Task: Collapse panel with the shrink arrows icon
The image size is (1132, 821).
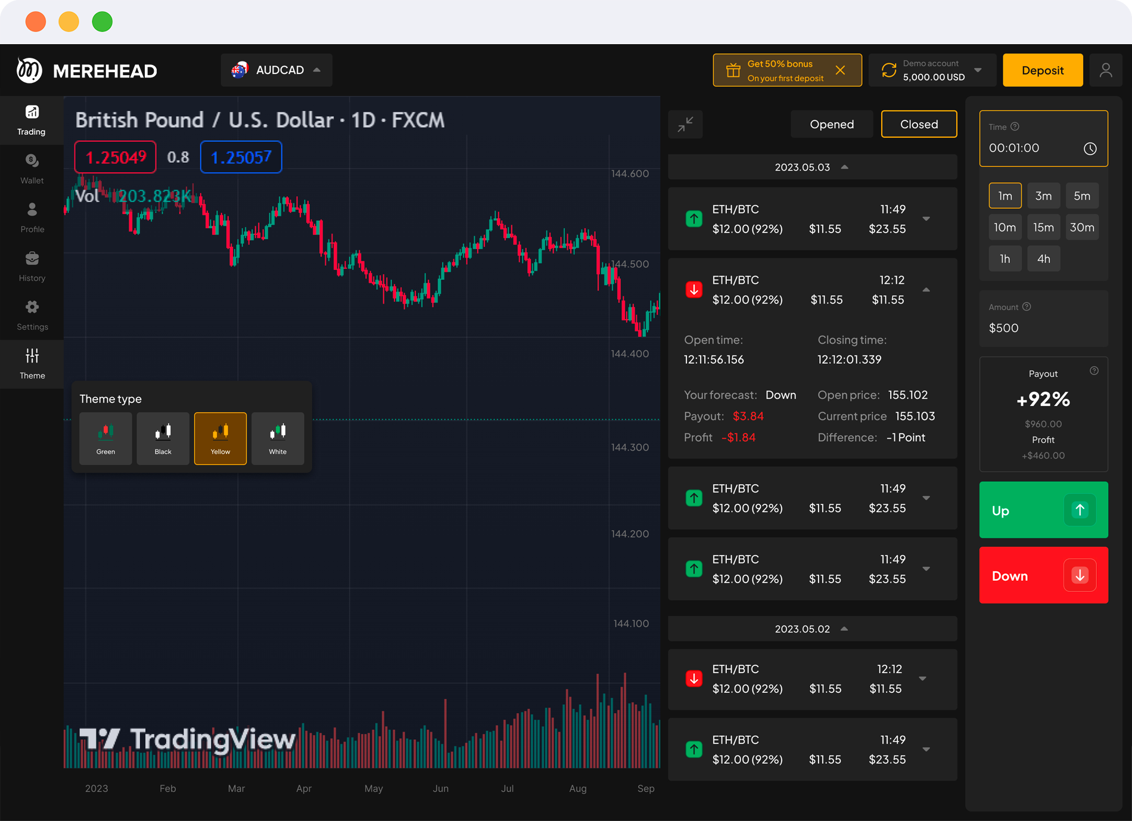Action: (x=685, y=125)
